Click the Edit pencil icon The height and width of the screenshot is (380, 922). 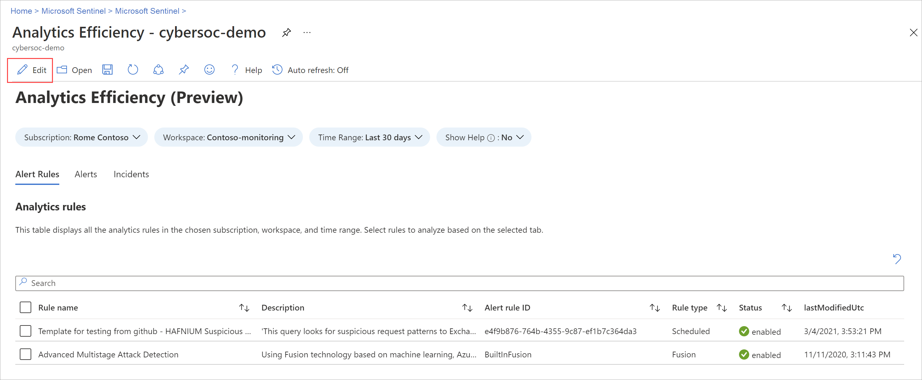(x=23, y=70)
